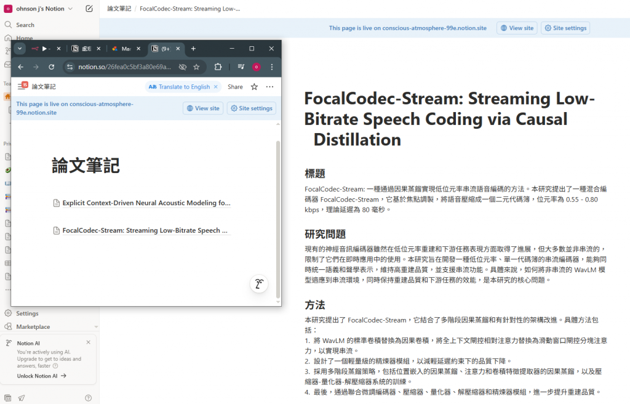The width and height of the screenshot is (630, 404).
Task: Open the browser profile avatar
Action: coord(257,67)
